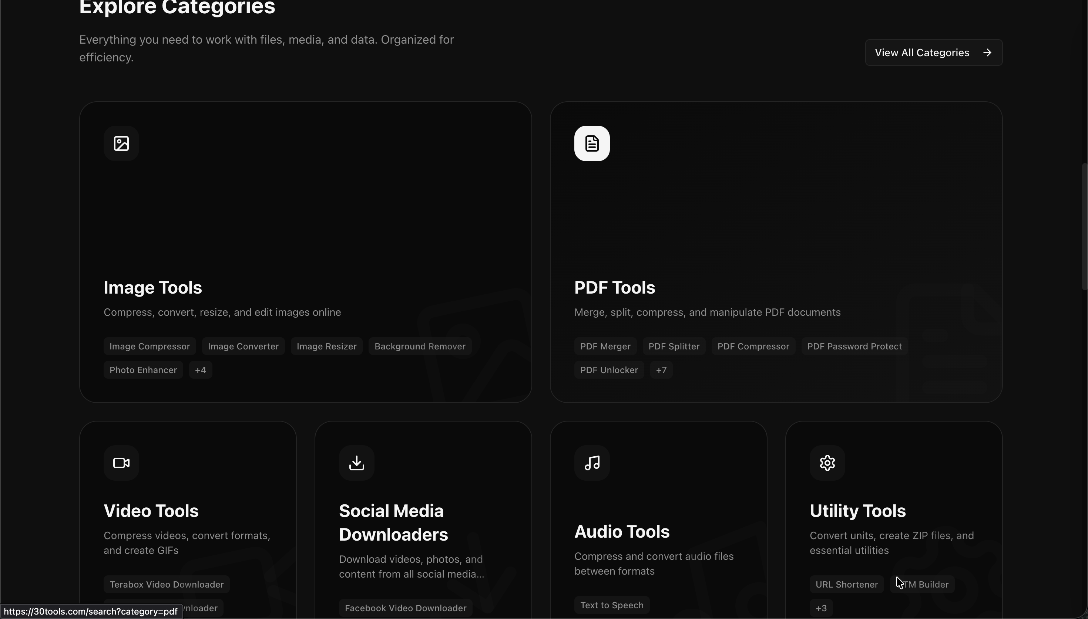
Task: Expand the +4 extra image tools
Action: click(200, 369)
